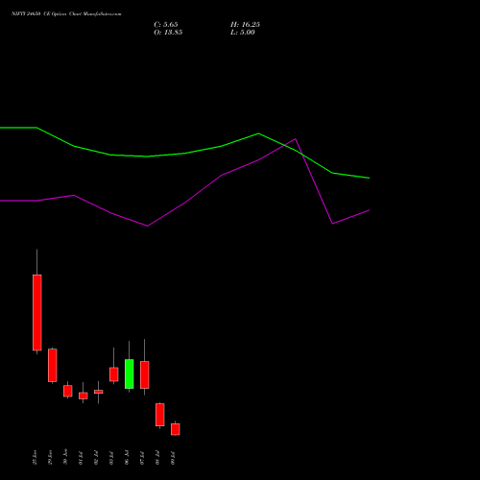Image resolution: width=480 pixels, height=480 pixels.
Task: Select the 06 Jul date label
Action: (x=127, y=458)
